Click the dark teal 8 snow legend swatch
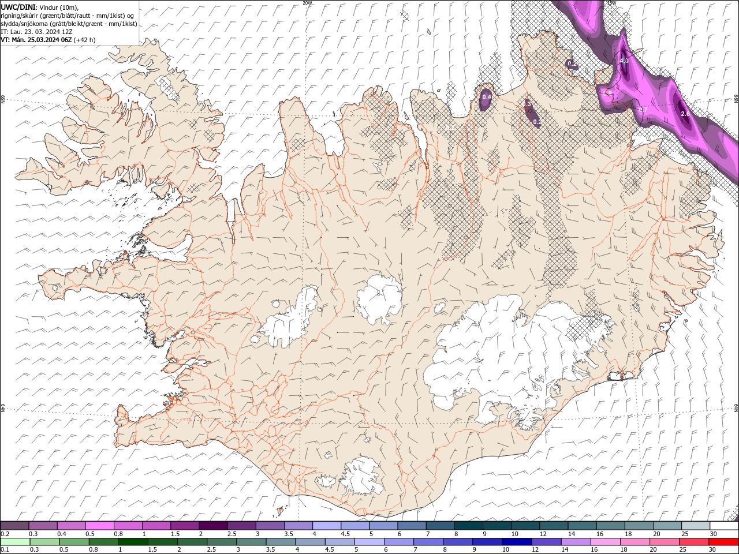The image size is (739, 554). [x=468, y=526]
